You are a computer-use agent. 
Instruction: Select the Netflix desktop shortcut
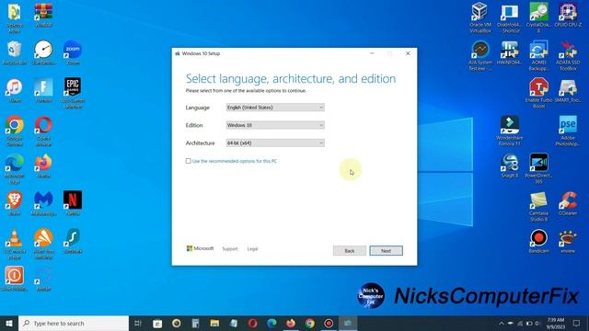click(x=73, y=203)
